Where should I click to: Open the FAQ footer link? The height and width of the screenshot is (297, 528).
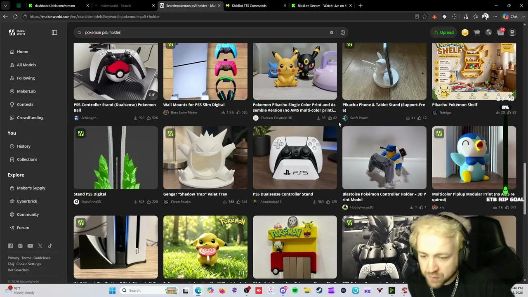tap(11, 264)
